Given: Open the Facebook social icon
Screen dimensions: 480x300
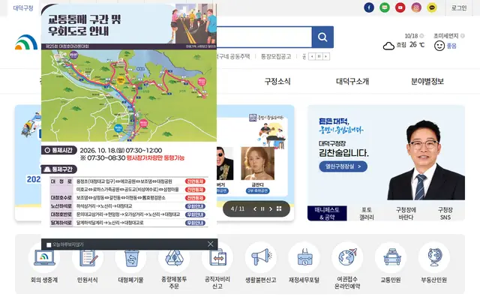Looking at the screenshot, I should (x=369, y=7).
